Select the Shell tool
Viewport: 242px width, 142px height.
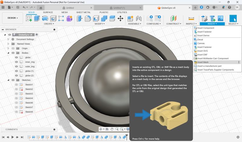[96, 18]
